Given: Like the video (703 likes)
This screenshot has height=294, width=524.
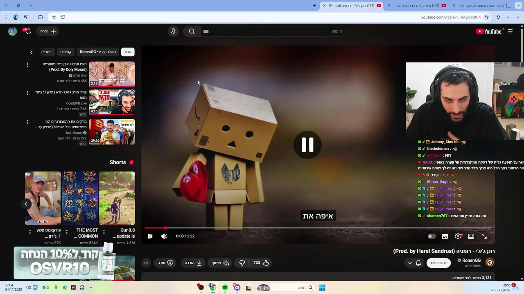Looking at the screenshot, I should (261, 263).
